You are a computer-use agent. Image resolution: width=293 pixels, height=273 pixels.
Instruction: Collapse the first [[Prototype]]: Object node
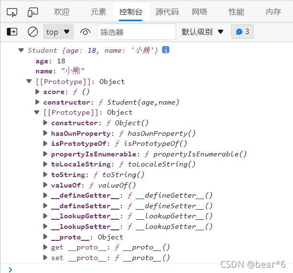pyautogui.click(x=29, y=81)
